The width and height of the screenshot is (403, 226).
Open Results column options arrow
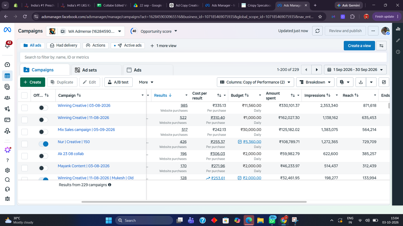tap(186, 95)
